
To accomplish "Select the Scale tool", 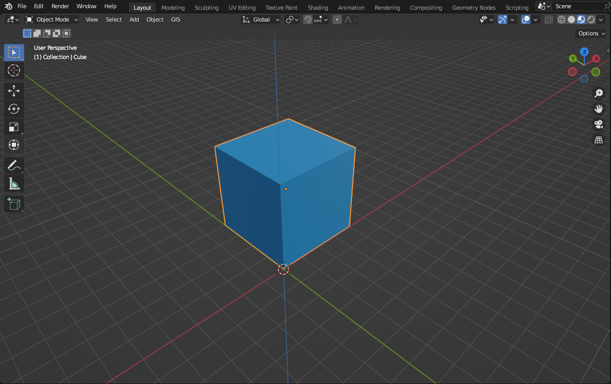I will tap(14, 127).
